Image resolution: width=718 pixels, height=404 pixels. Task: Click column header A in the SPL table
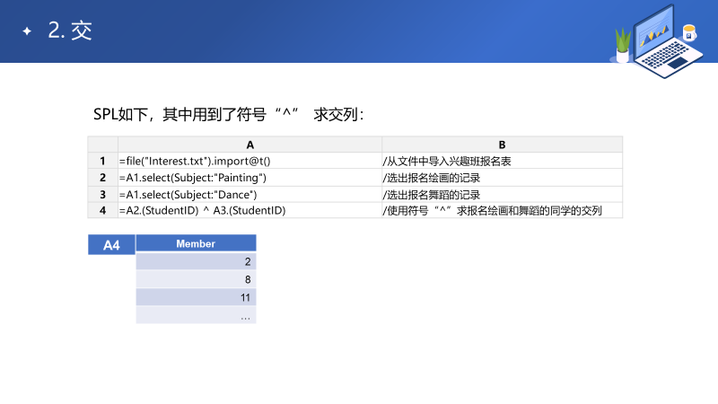pyautogui.click(x=250, y=145)
